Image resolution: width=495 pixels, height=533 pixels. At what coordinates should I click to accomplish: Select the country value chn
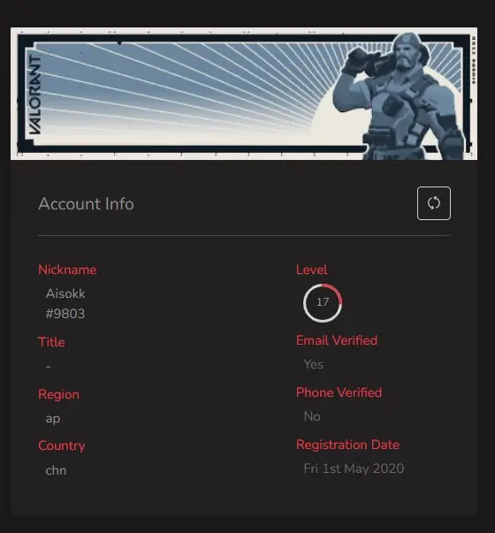click(x=56, y=470)
